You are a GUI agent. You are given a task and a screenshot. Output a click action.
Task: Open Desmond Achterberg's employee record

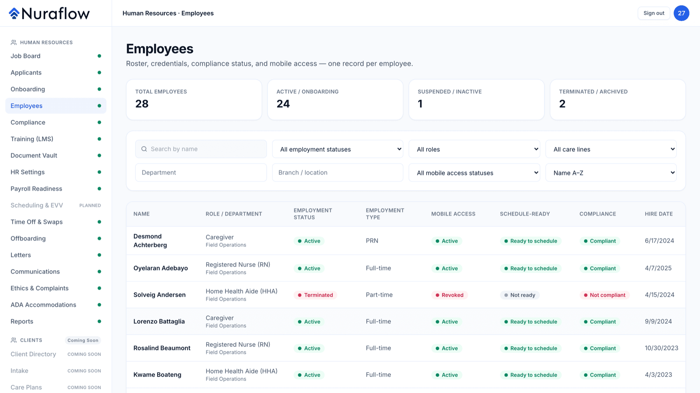tap(406, 241)
